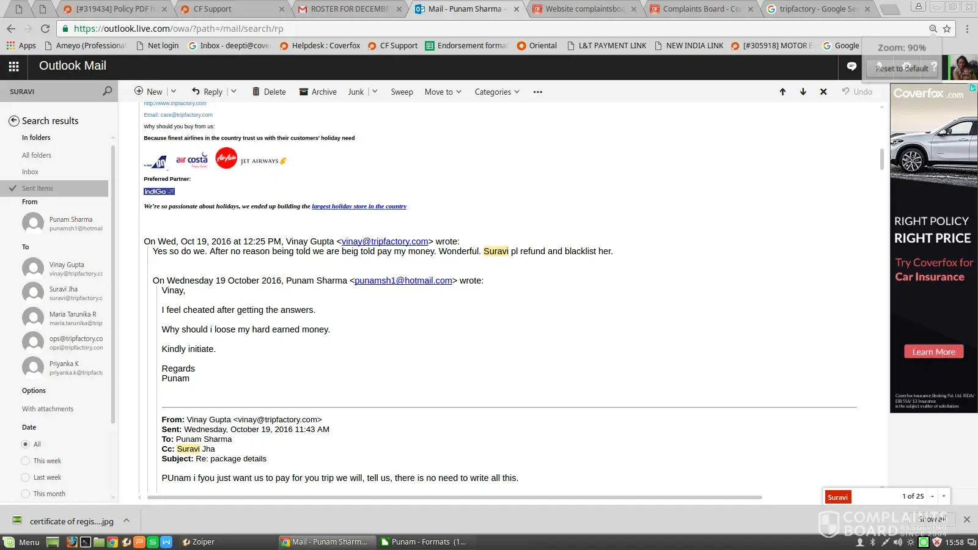Viewport: 978px width, 550px height.
Task: Click the browser address bar URL
Action: point(178,29)
